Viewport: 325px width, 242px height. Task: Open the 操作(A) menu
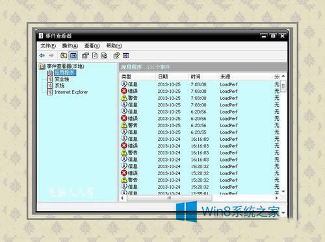tap(70, 46)
